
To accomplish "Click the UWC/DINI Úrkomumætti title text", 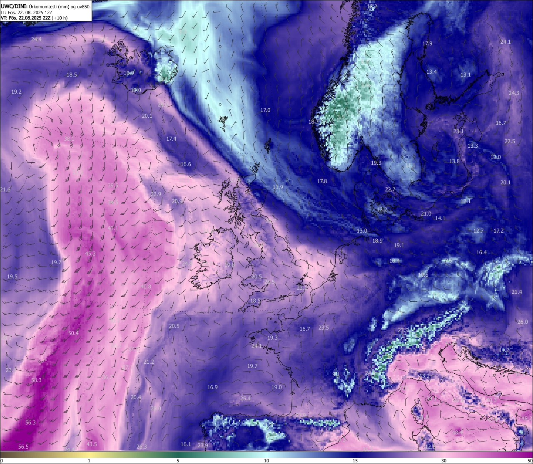I will tap(45, 6).
